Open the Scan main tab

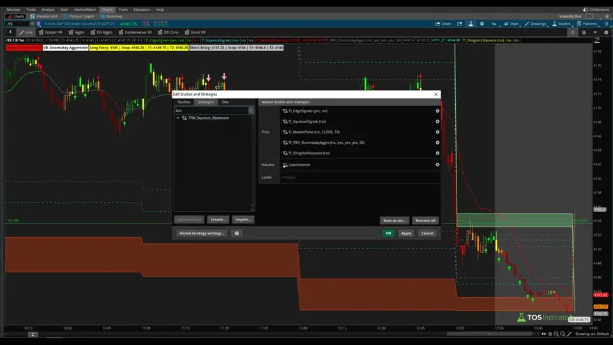64,10
